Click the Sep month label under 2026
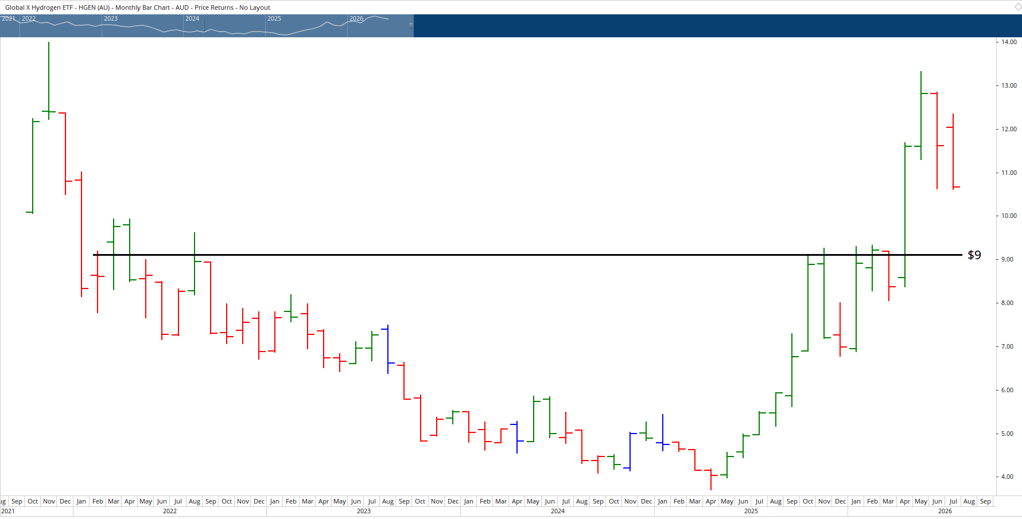 985,501
